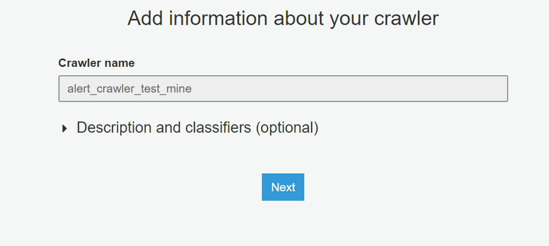Proceed with the blue Next button

coord(283,187)
